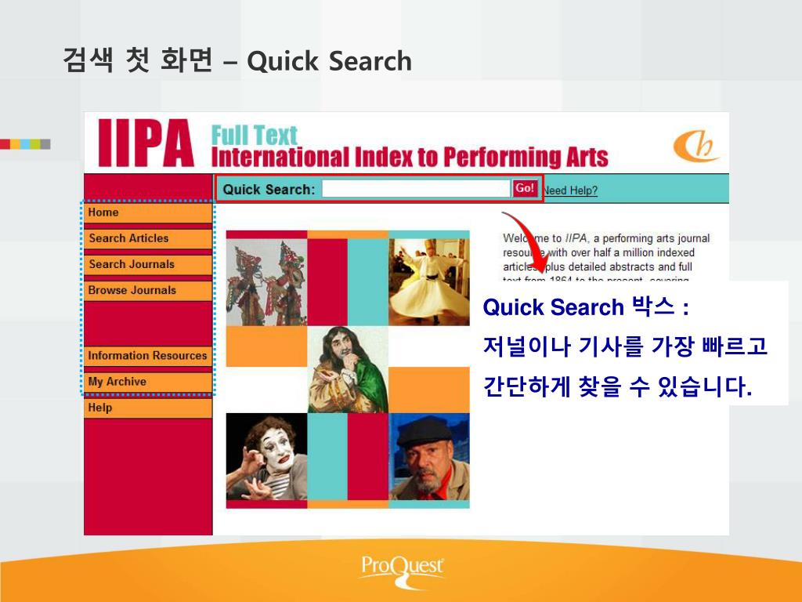Click the whirling dervish dancer photo
Viewport: 802px width, 602px height.
click(x=428, y=282)
